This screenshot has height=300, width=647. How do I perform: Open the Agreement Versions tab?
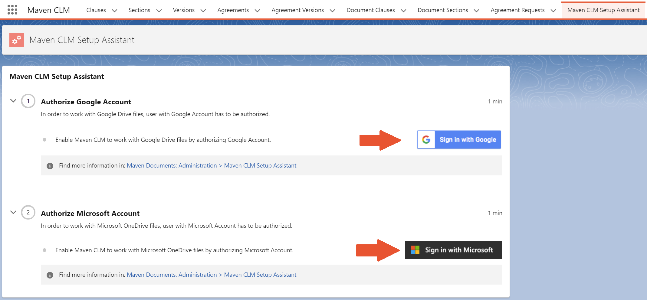(x=297, y=10)
